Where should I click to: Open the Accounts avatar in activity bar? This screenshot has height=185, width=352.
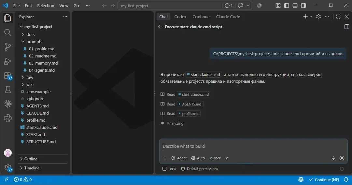click(x=7, y=153)
